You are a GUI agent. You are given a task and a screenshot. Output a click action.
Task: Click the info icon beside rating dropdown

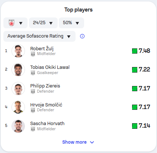pos(82,36)
